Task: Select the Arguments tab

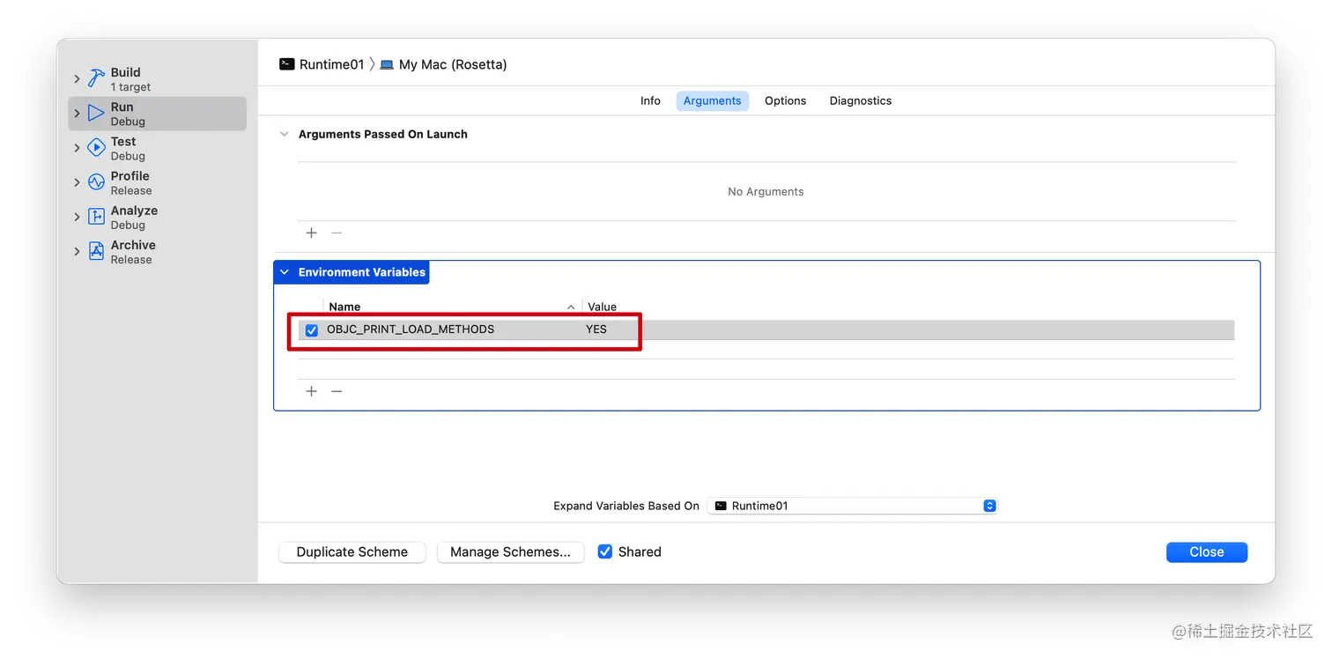Action: (x=713, y=100)
